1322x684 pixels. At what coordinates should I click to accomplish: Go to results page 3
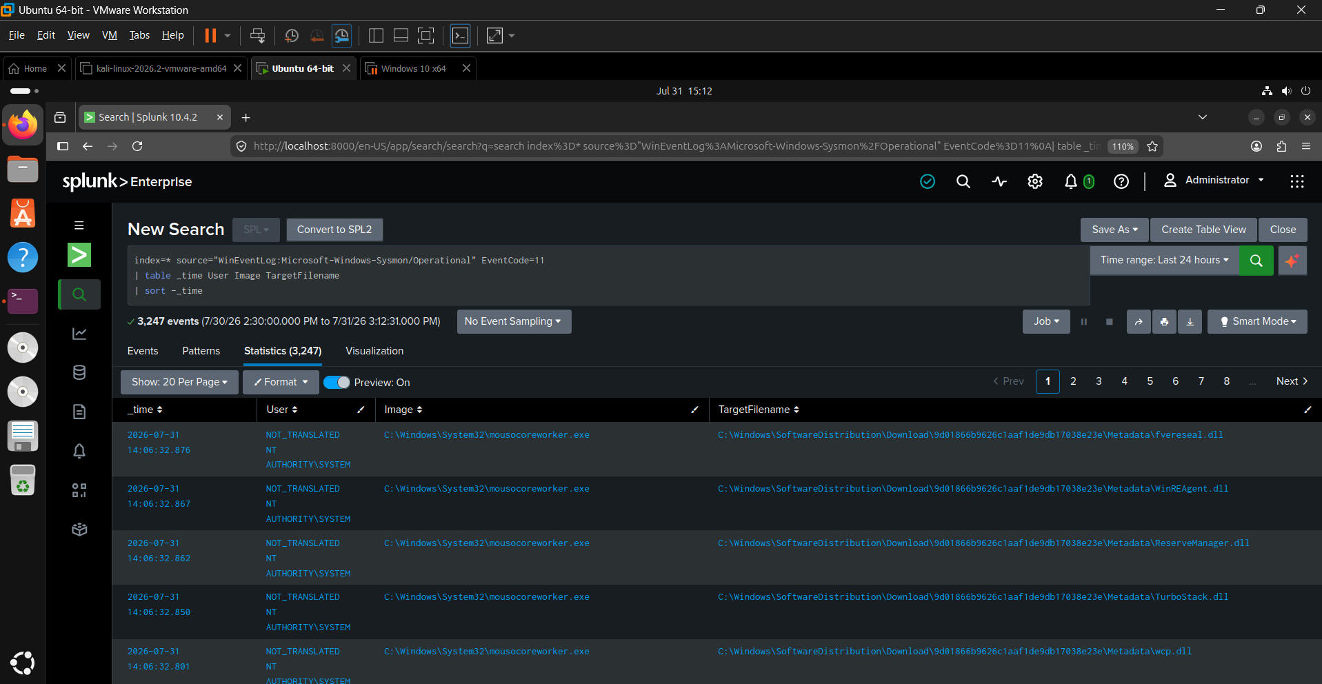[x=1099, y=381]
